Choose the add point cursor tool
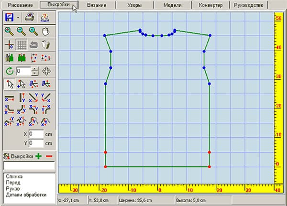 click(x=22, y=84)
